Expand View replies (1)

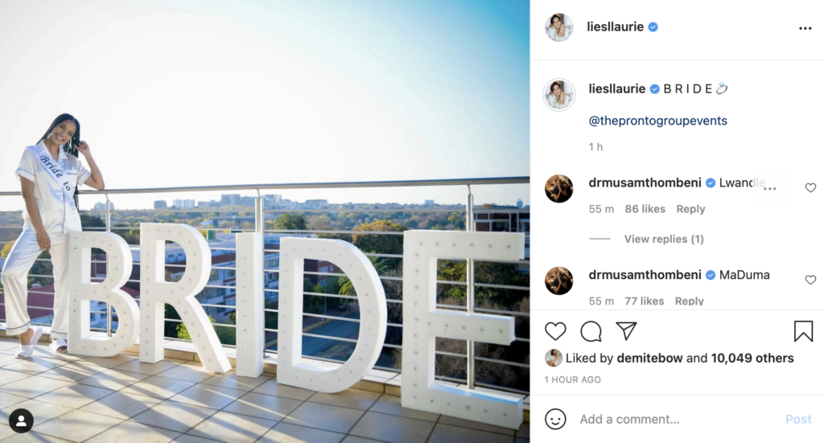(664, 239)
